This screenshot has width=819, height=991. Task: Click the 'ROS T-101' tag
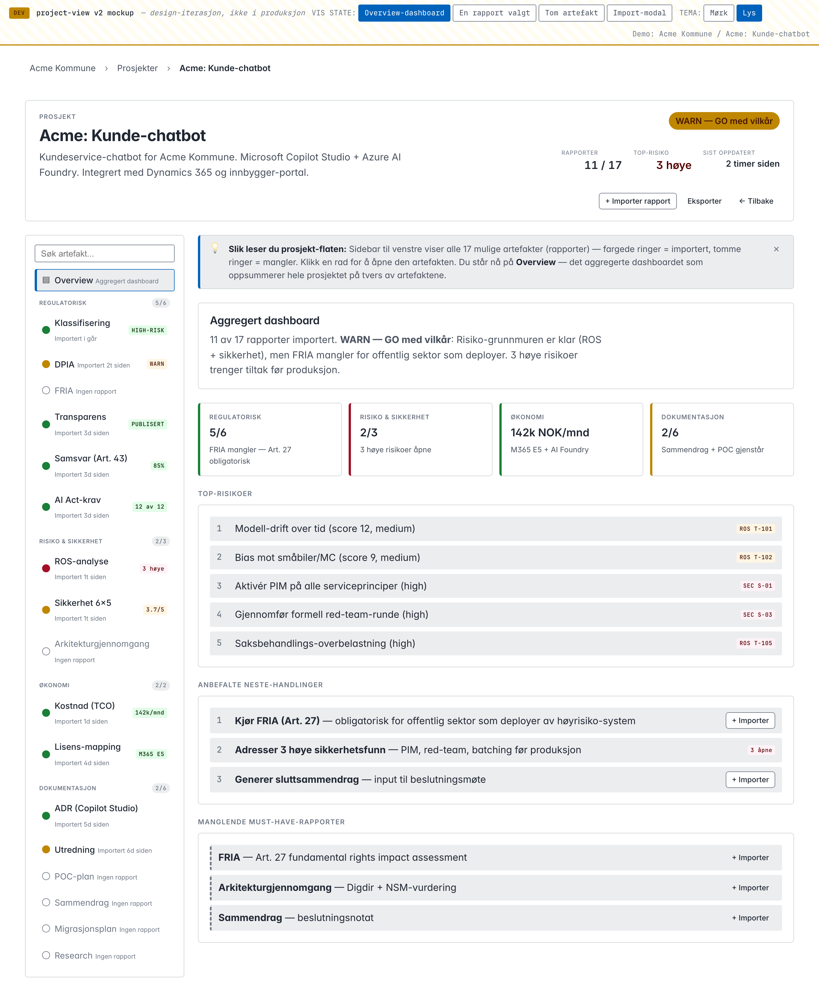[x=756, y=529]
